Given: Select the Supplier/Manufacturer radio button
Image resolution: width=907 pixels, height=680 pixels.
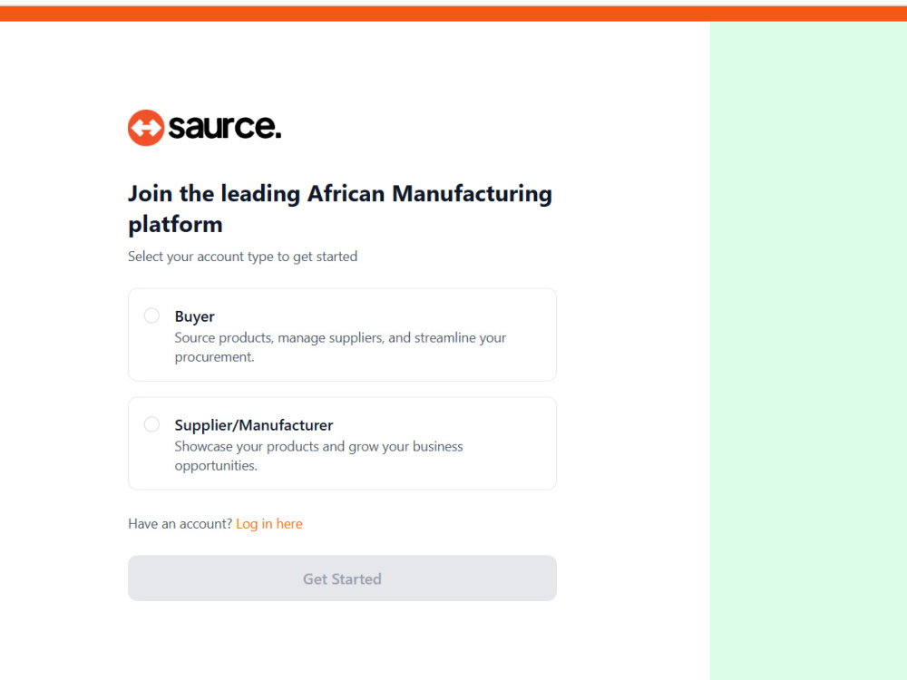Looking at the screenshot, I should (x=151, y=424).
